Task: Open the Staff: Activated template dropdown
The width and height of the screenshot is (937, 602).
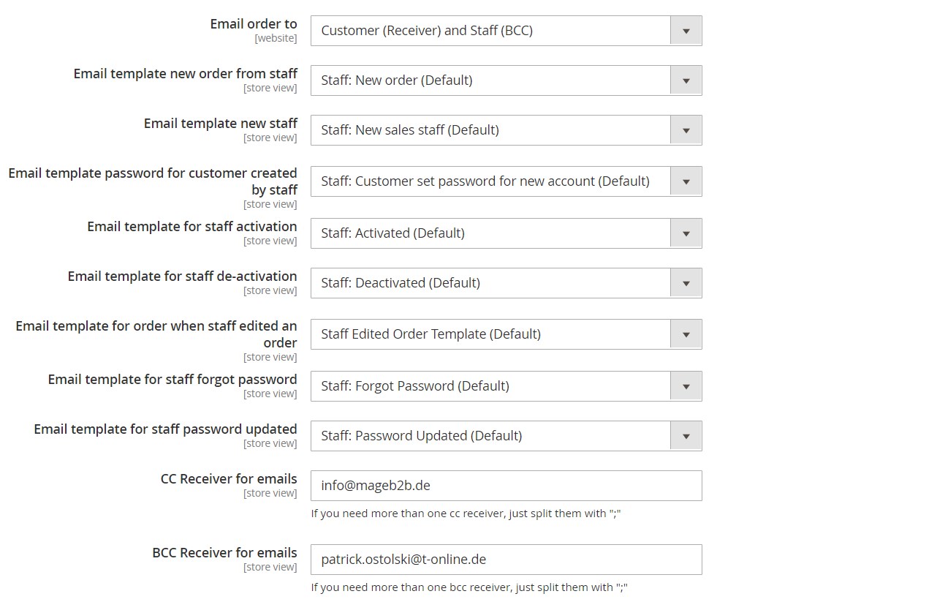Action: pos(506,233)
